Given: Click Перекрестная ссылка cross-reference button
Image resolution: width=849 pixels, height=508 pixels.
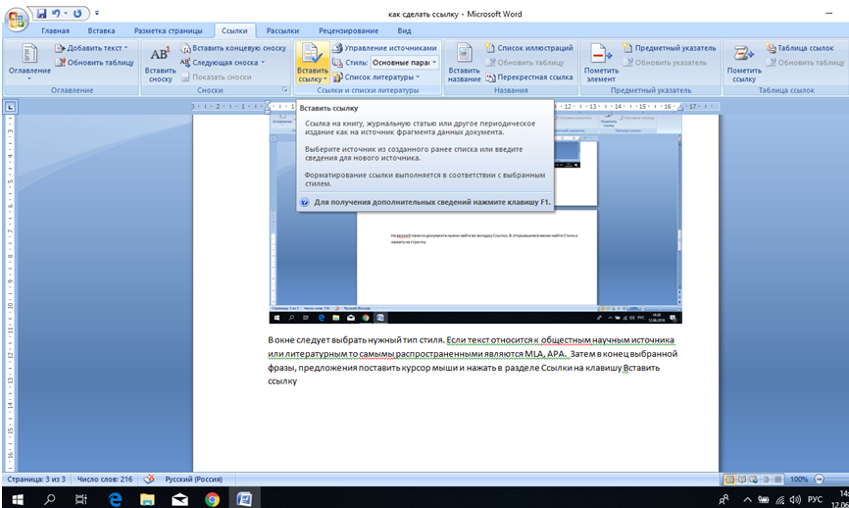Looking at the screenshot, I should coord(528,76).
